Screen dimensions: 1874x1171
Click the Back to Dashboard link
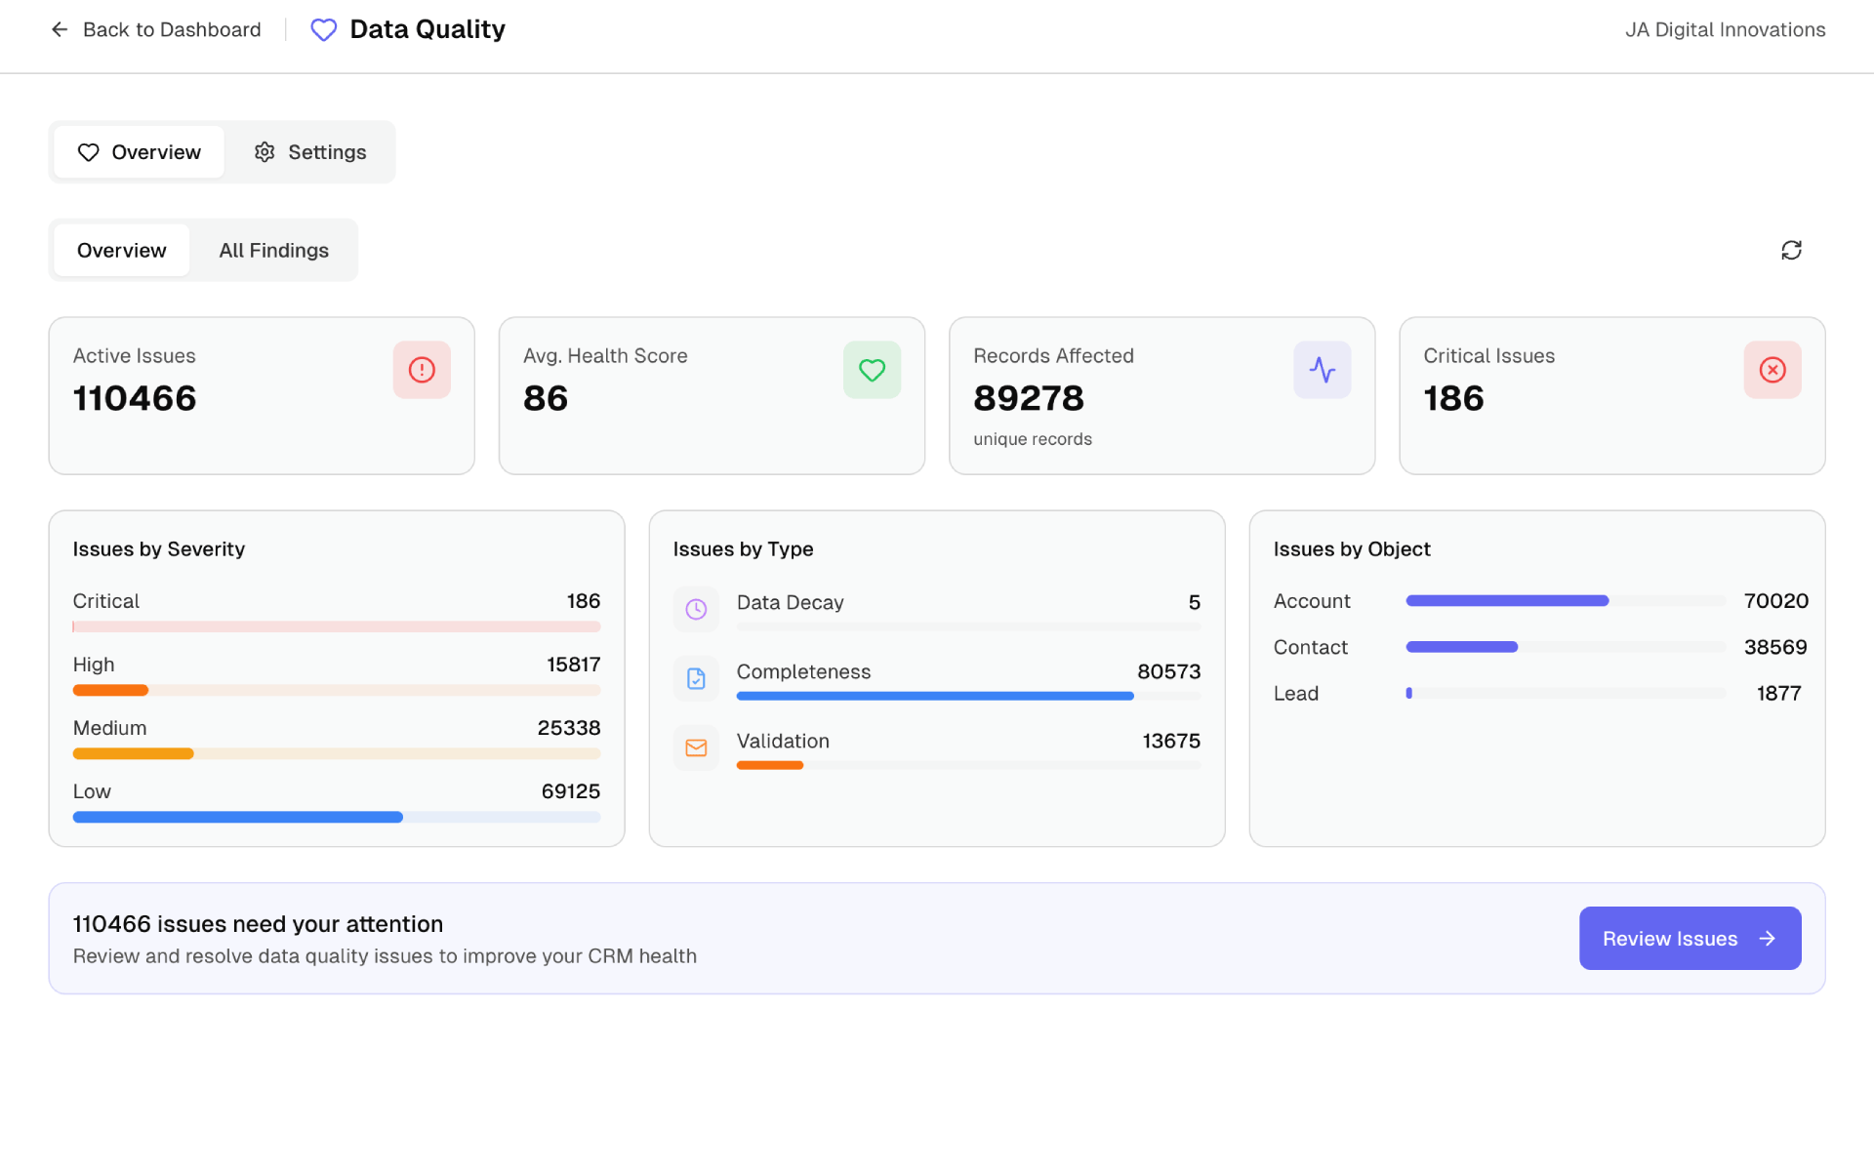(172, 29)
